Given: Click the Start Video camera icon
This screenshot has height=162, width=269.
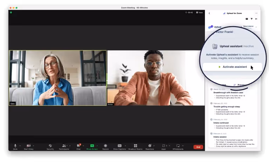Looking at the screenshot, I should (28, 146).
